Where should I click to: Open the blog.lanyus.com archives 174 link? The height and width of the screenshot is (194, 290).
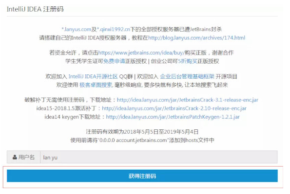[x=196, y=37]
